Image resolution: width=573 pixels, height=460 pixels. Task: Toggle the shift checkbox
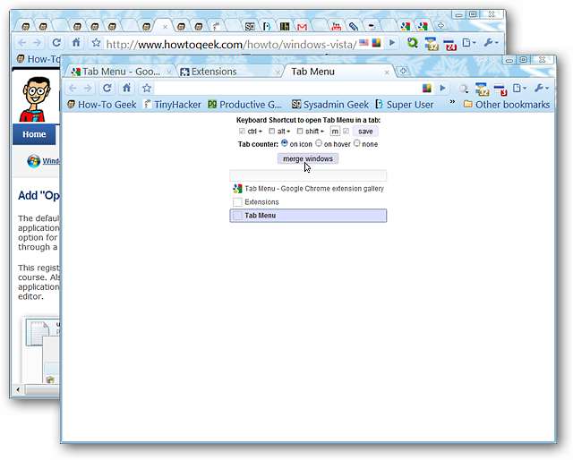point(300,131)
